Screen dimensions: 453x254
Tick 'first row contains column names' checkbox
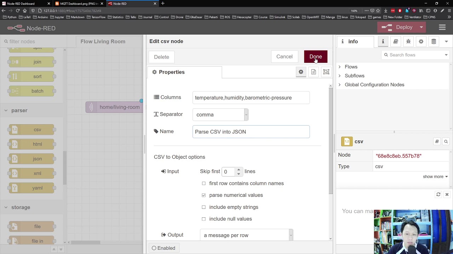pyautogui.click(x=203, y=183)
